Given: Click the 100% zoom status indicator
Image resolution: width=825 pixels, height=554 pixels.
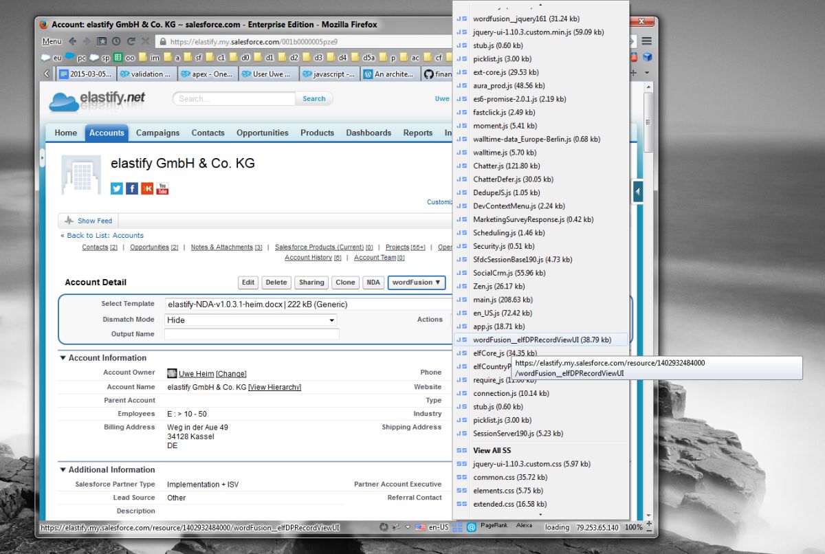Looking at the screenshot, I should click(x=633, y=527).
